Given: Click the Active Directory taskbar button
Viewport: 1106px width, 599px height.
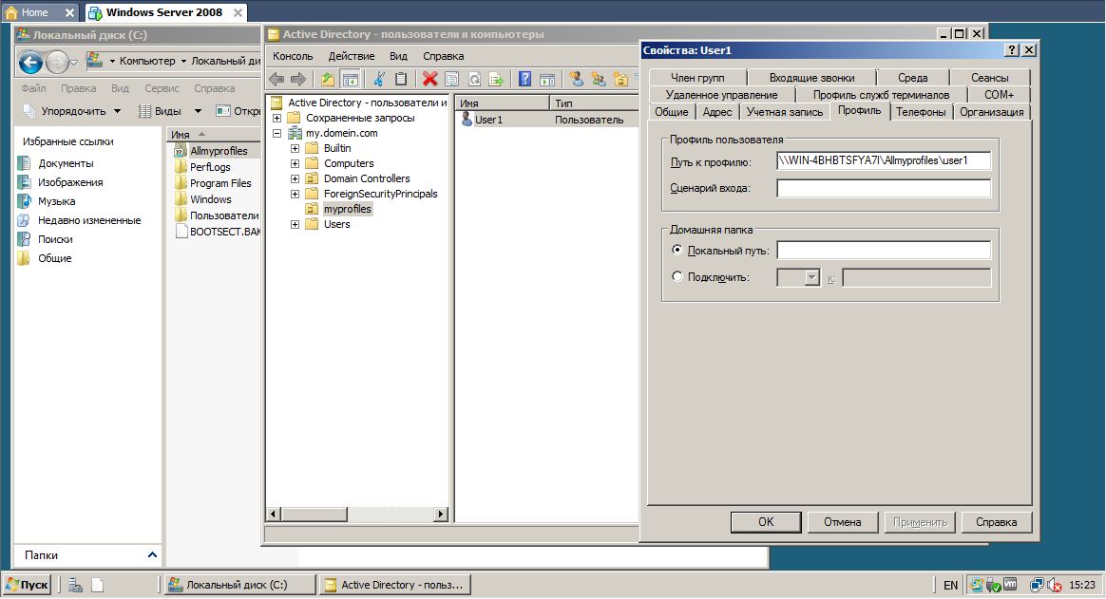Looking at the screenshot, I should (x=394, y=585).
